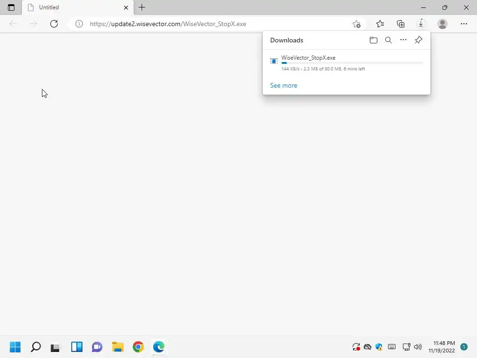Open Collections
477x358 pixels.
pos(401,24)
